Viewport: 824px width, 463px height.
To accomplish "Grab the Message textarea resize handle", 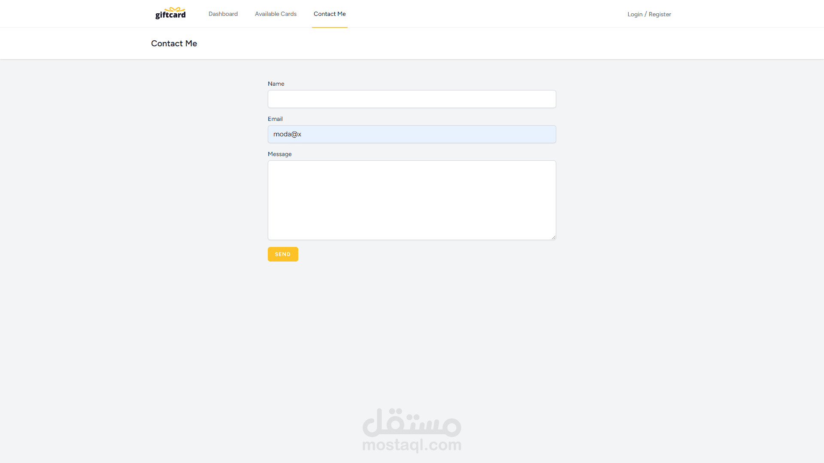I will (553, 237).
